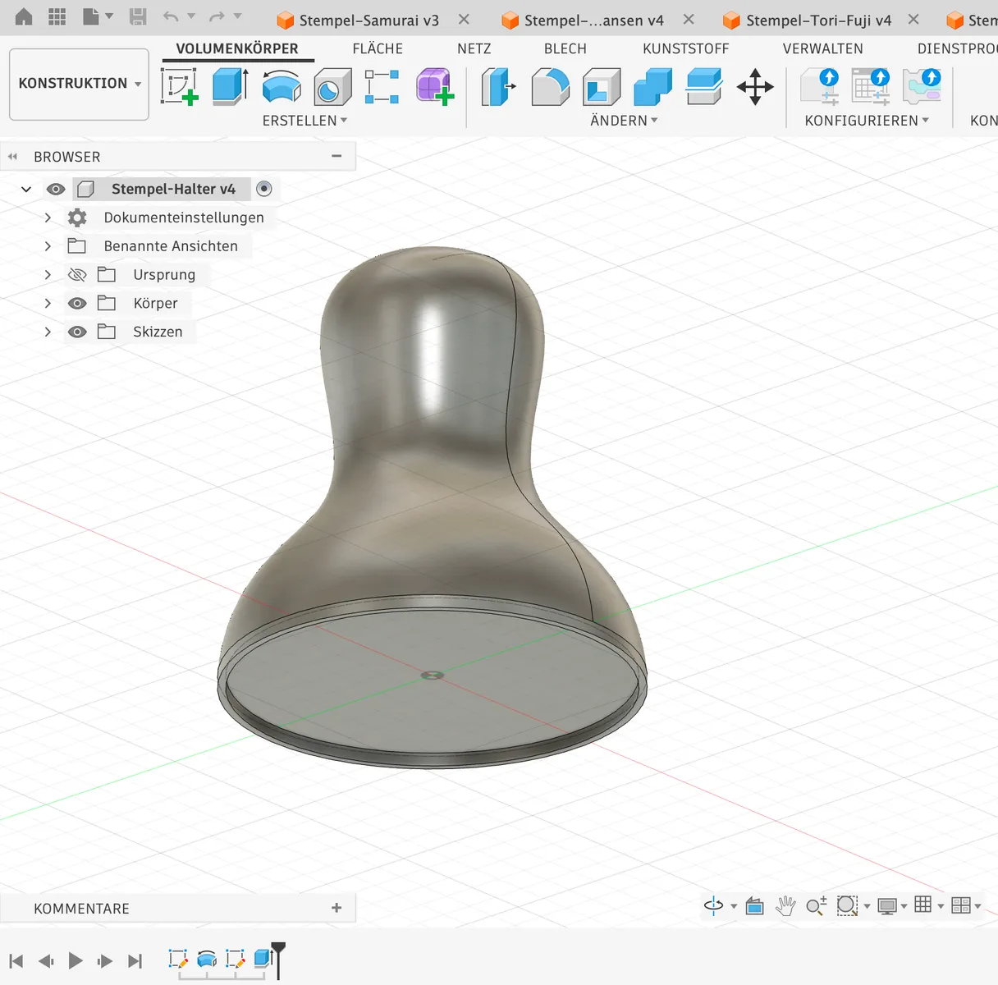The image size is (998, 985).
Task: Hide the Skizzen folder
Action: pyautogui.click(x=77, y=332)
